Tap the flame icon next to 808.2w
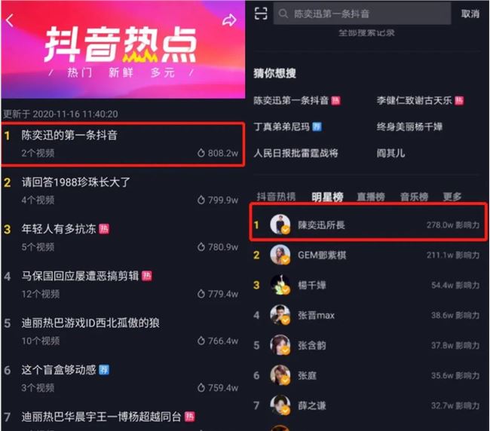The image size is (490, 431). click(x=201, y=153)
